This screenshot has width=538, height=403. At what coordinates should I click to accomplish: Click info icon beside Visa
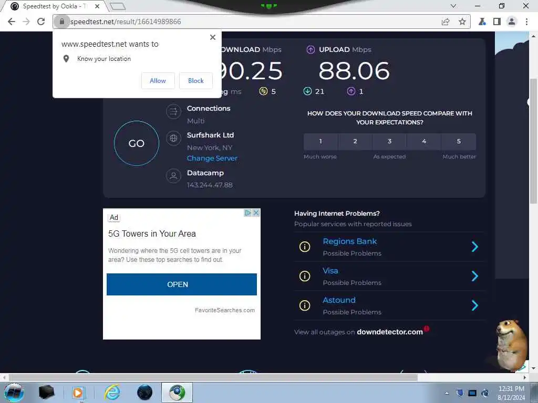click(x=305, y=276)
